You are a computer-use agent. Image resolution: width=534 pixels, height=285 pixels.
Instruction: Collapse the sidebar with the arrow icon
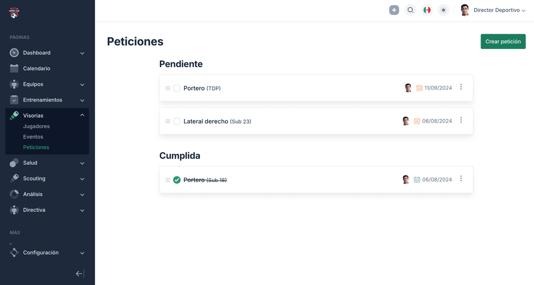(79, 273)
